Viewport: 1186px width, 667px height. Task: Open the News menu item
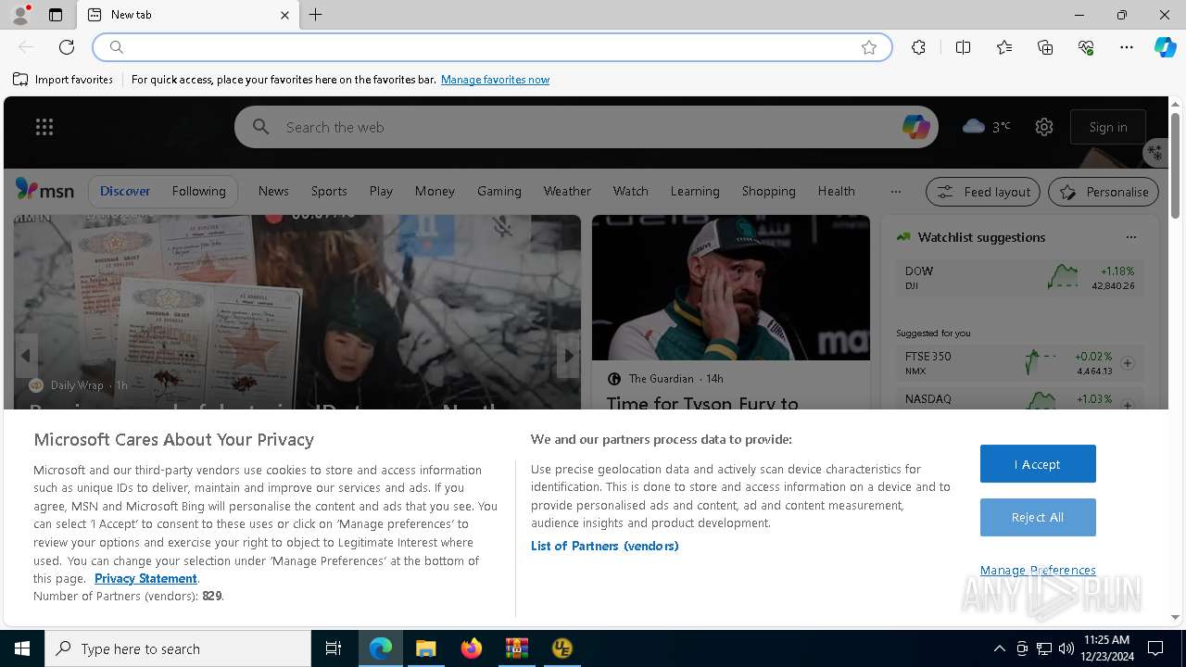point(273,191)
